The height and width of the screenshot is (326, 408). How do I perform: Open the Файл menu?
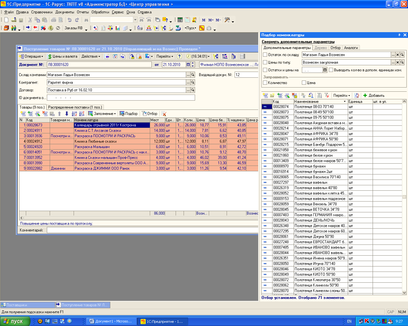(9, 12)
